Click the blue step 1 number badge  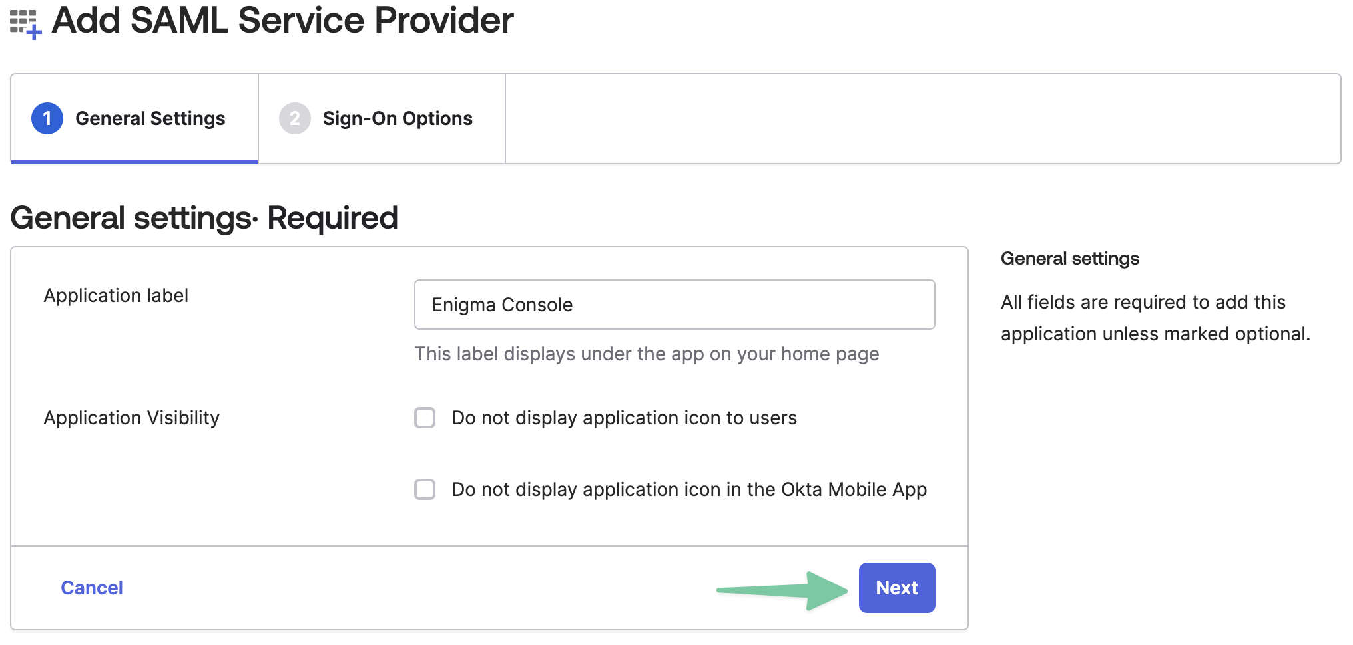pyautogui.click(x=47, y=118)
